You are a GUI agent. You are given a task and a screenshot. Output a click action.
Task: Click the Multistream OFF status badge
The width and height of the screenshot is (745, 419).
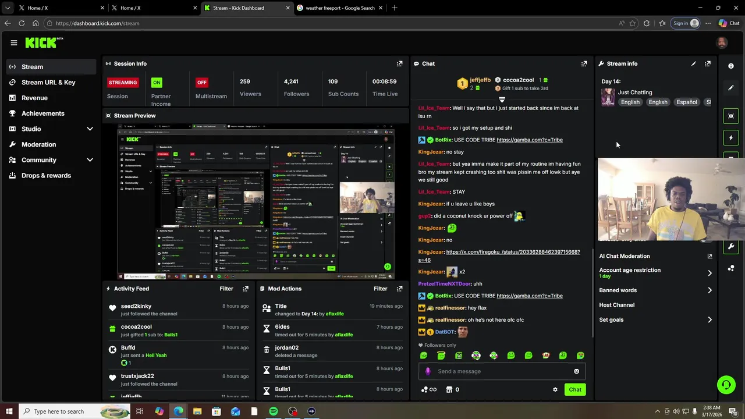point(202,82)
